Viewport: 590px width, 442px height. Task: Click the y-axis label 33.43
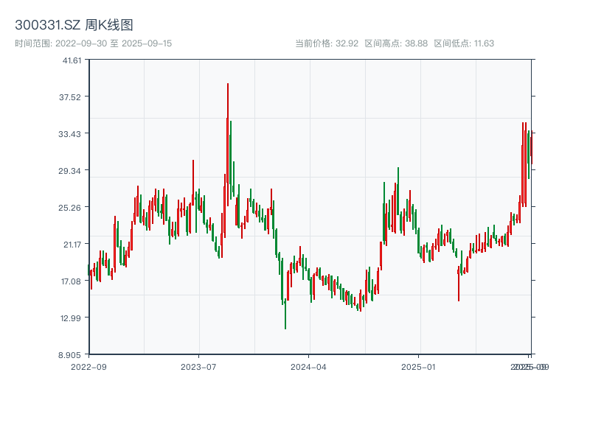69,134
